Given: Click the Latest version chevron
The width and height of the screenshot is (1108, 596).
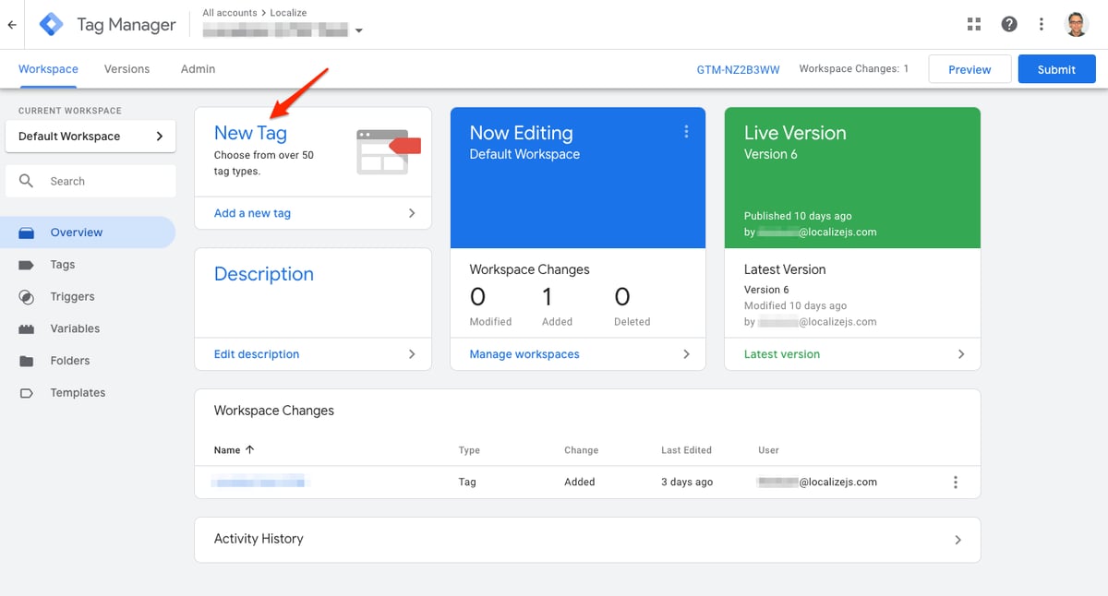Looking at the screenshot, I should tap(961, 354).
